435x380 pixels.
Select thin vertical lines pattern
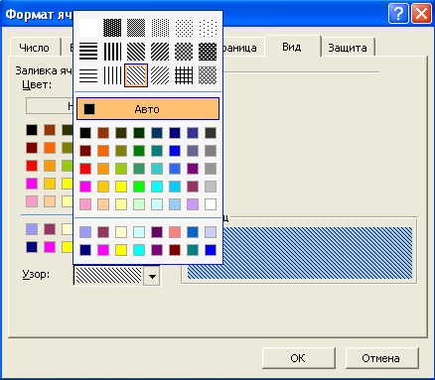click(x=112, y=75)
